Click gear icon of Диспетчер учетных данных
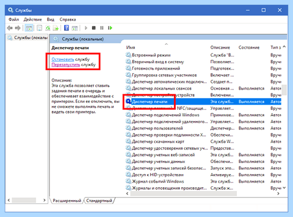 pos(128,162)
